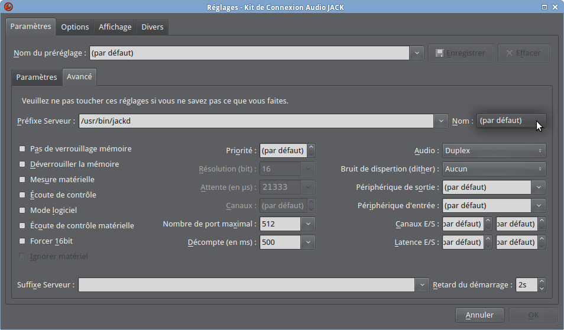
Task: Enable Écoute de contrôle matérielle
Action: pos(22,226)
